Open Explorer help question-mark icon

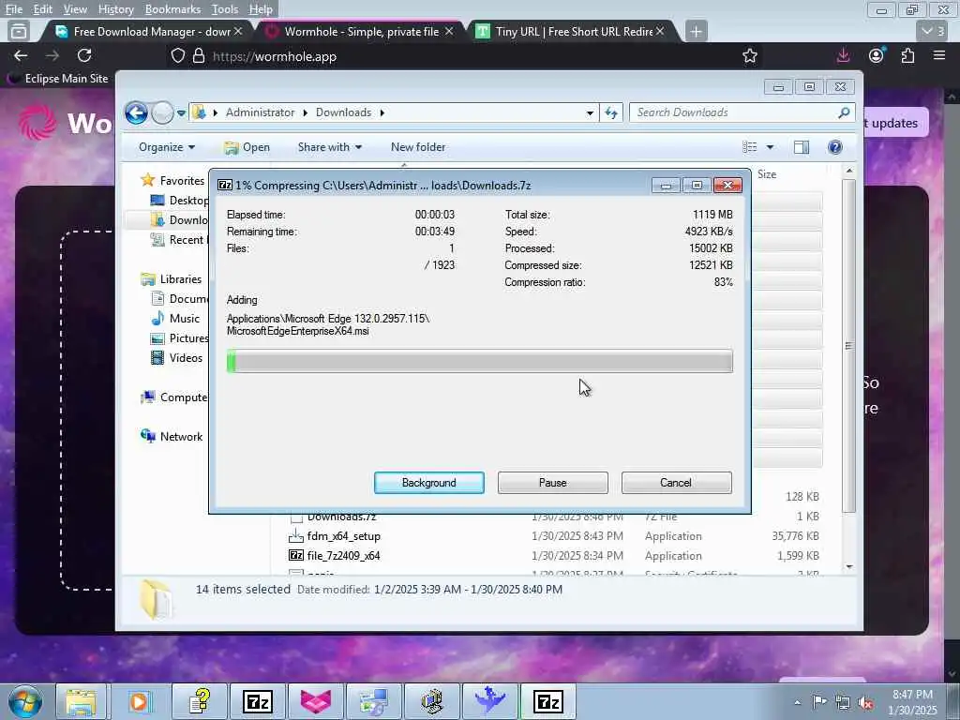click(x=835, y=147)
